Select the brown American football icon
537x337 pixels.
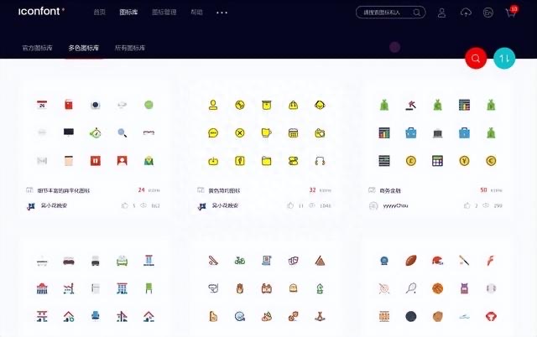pyautogui.click(x=410, y=261)
